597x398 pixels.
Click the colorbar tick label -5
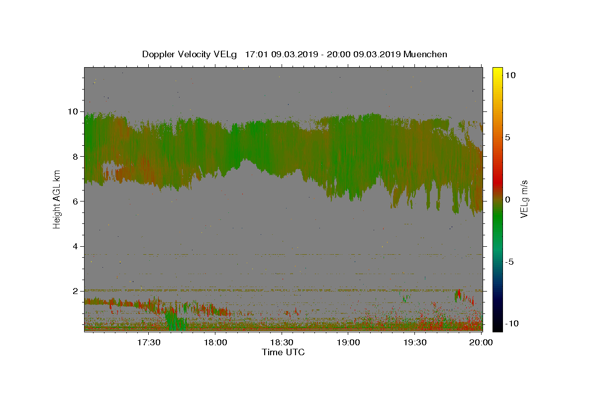coord(510,262)
